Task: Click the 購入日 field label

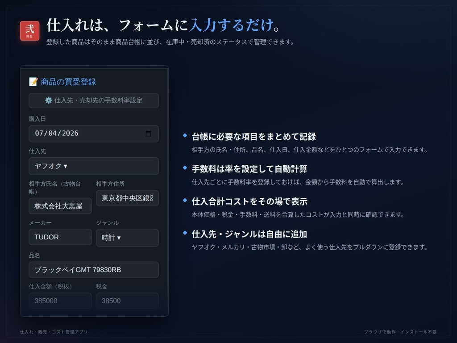Action: 37,119
